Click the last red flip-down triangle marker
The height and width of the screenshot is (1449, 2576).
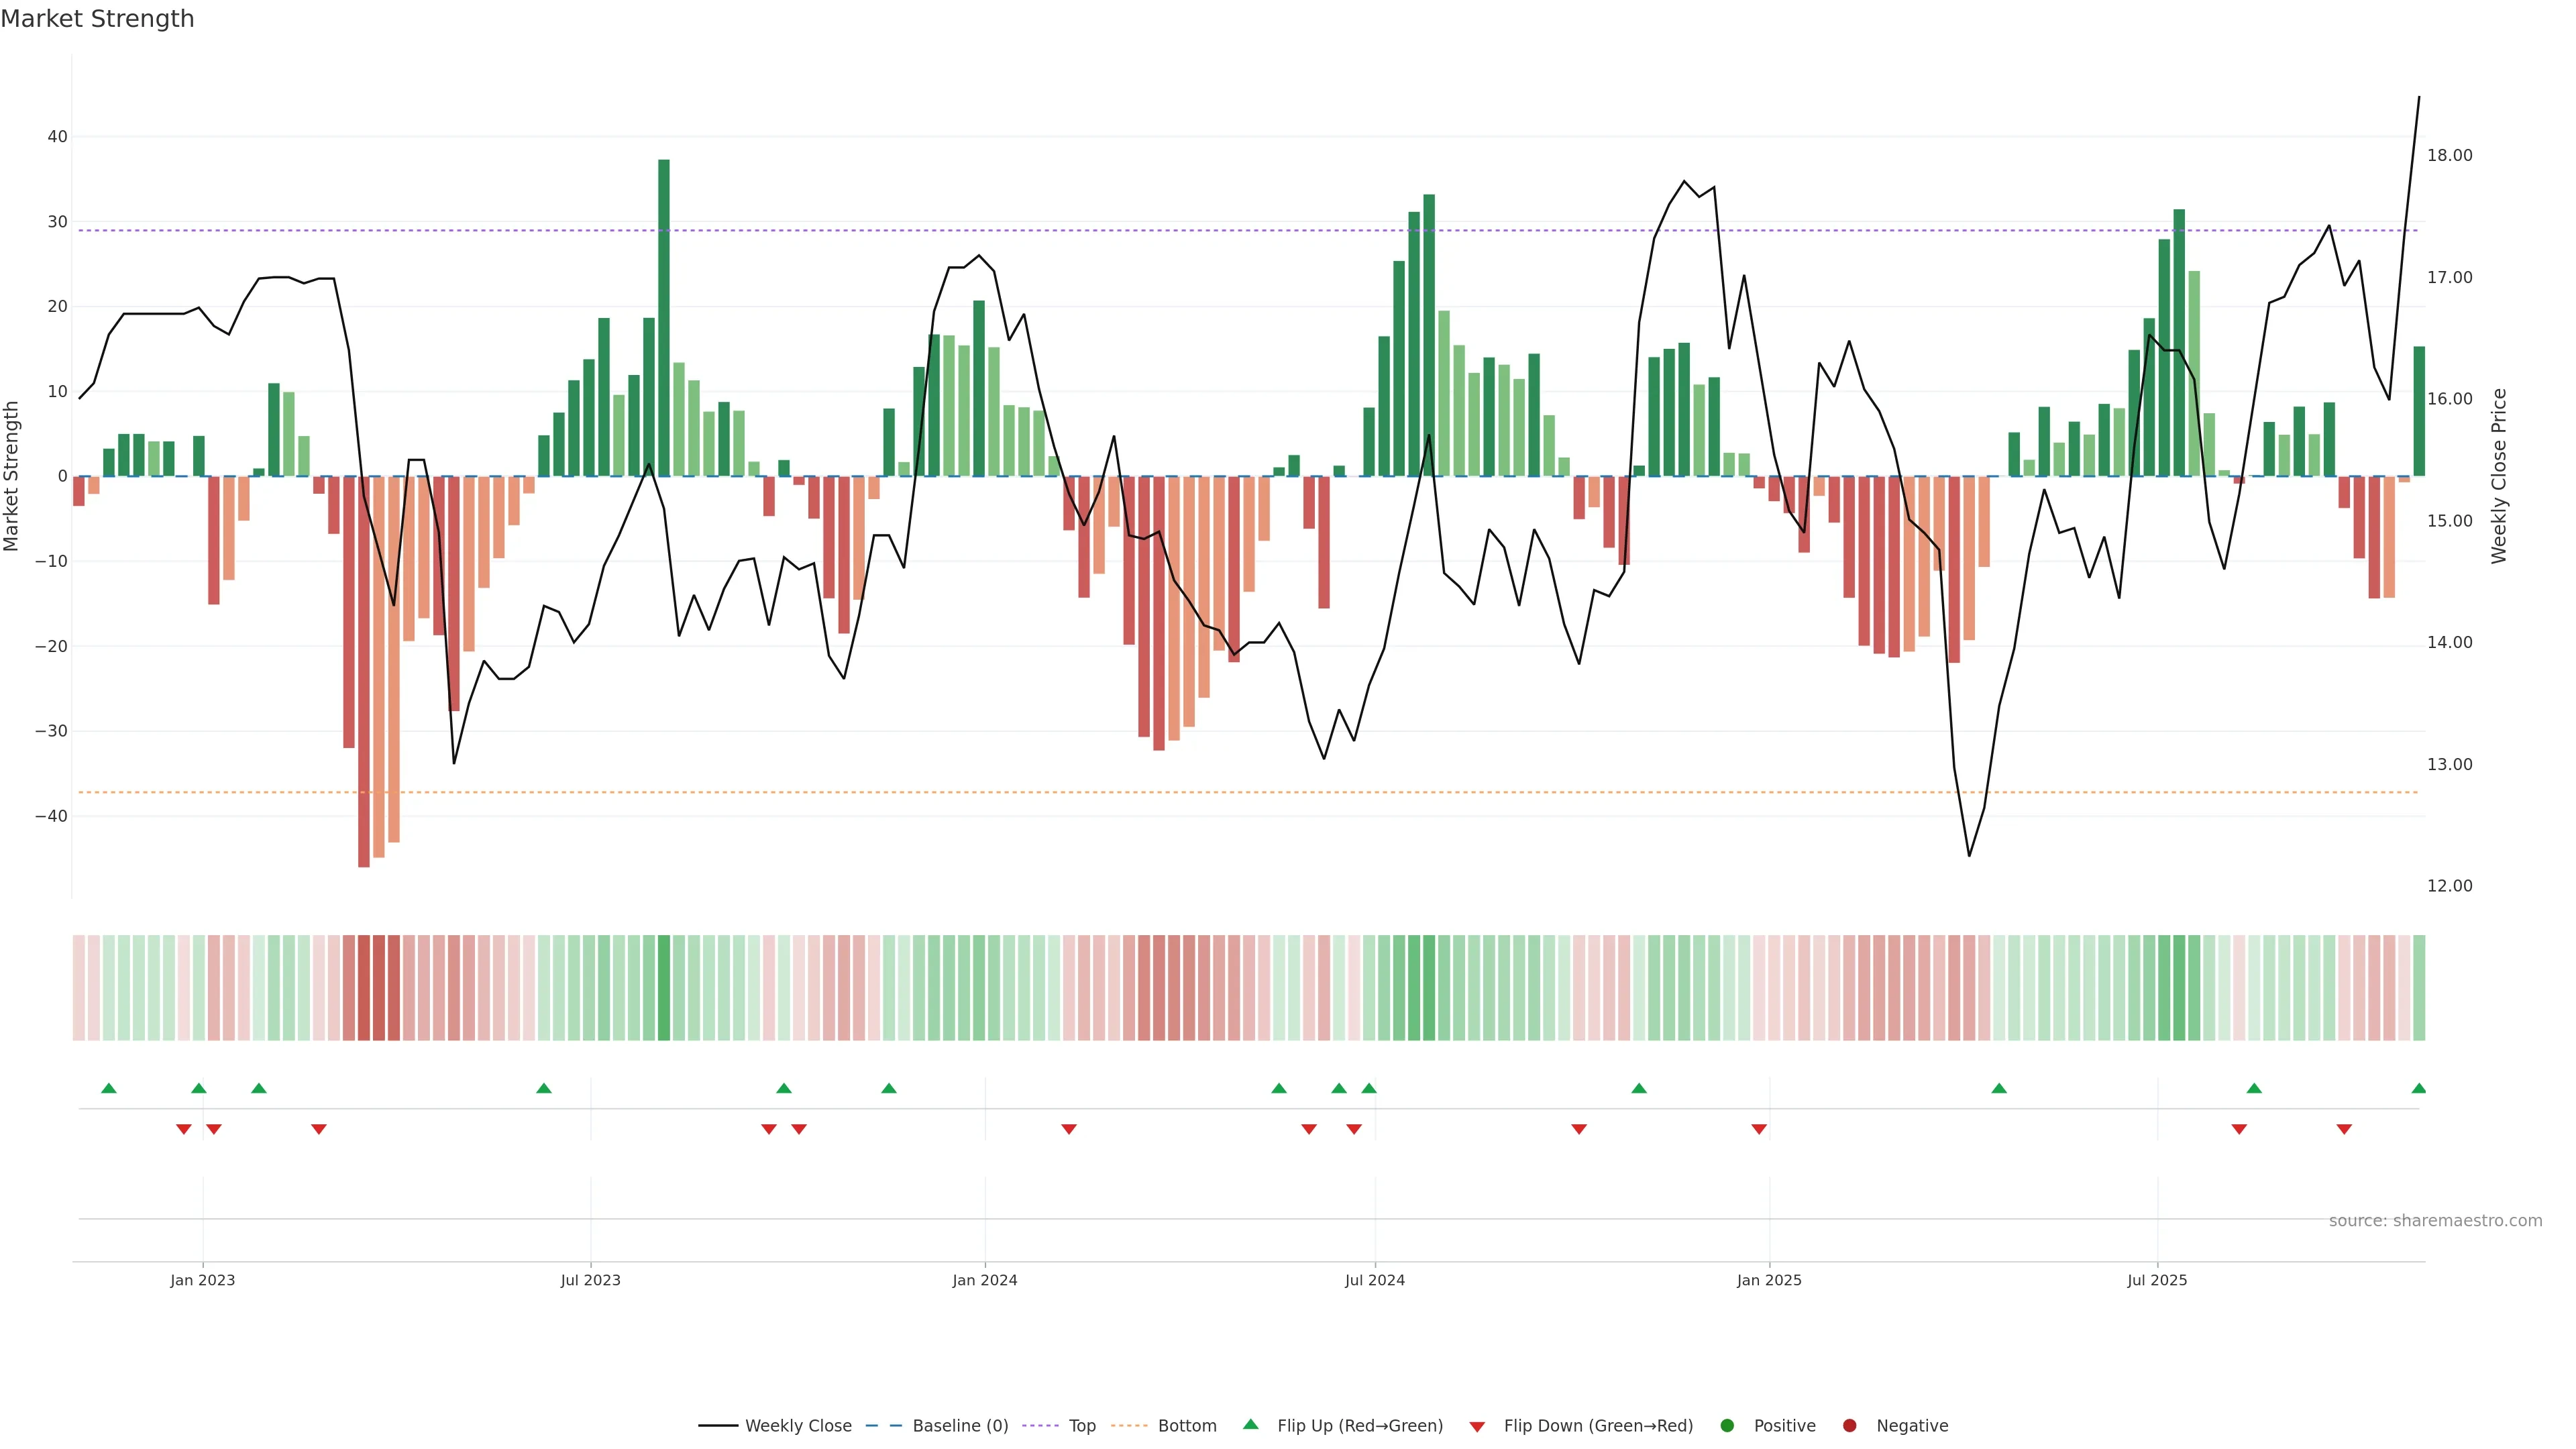click(x=2343, y=1129)
